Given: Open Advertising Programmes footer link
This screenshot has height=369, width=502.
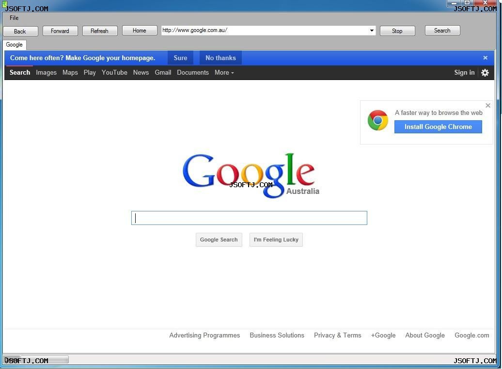Looking at the screenshot, I should pyautogui.click(x=204, y=336).
